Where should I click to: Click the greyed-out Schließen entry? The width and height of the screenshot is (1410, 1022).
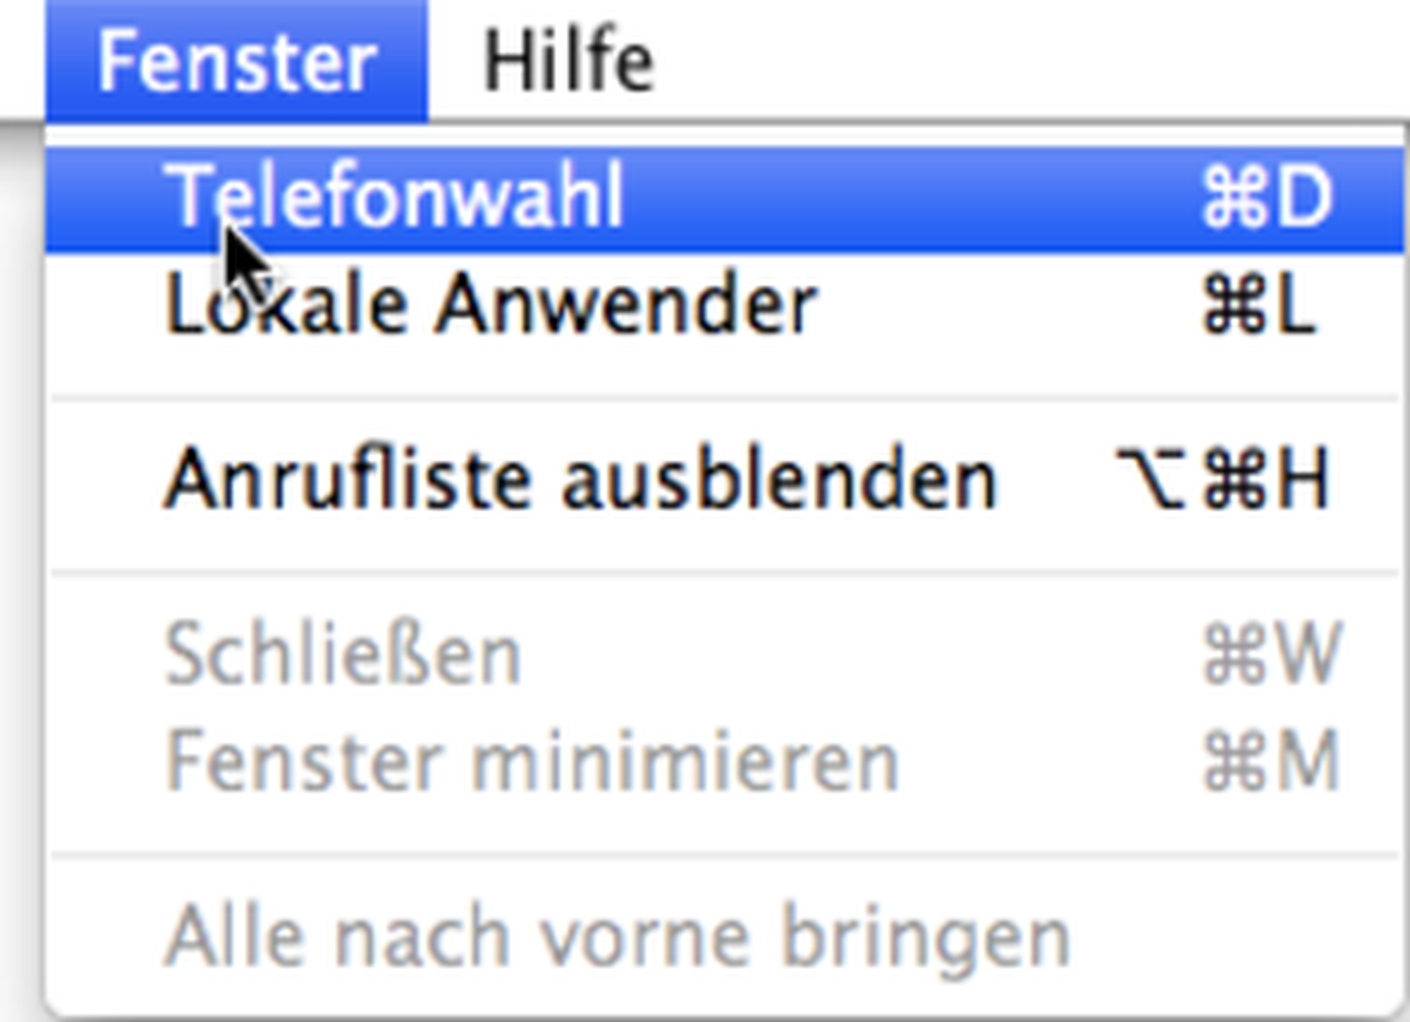point(343,655)
